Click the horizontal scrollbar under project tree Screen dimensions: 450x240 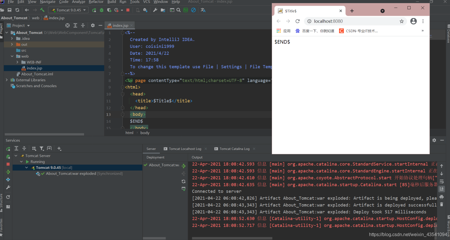coord(44,134)
